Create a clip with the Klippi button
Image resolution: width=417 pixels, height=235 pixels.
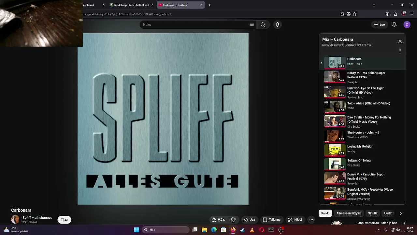(x=295, y=220)
